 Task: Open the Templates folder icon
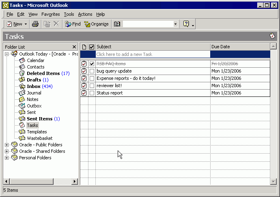point(22,132)
